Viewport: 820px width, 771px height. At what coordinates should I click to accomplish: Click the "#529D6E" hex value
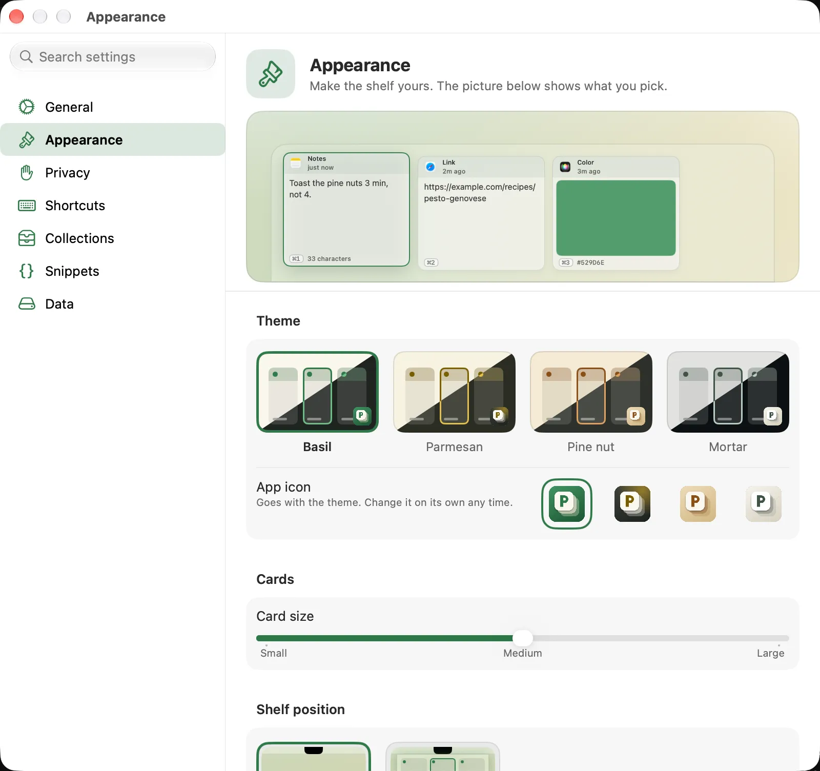pos(590,262)
